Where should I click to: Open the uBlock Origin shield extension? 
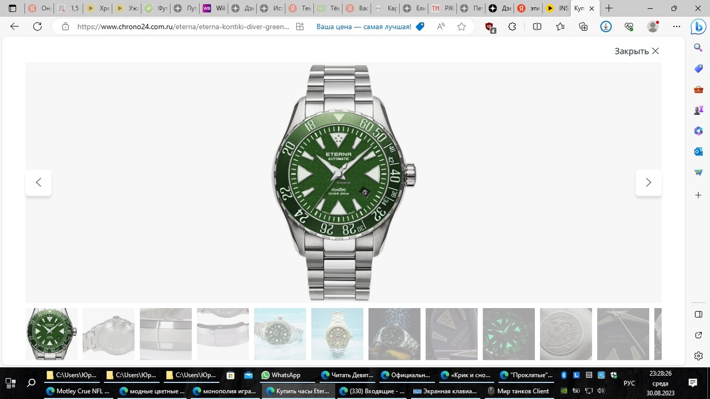click(x=490, y=27)
